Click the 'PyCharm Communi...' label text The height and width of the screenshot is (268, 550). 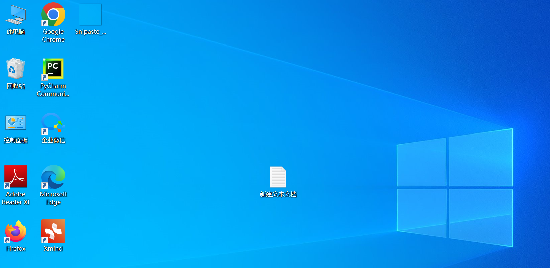click(53, 90)
